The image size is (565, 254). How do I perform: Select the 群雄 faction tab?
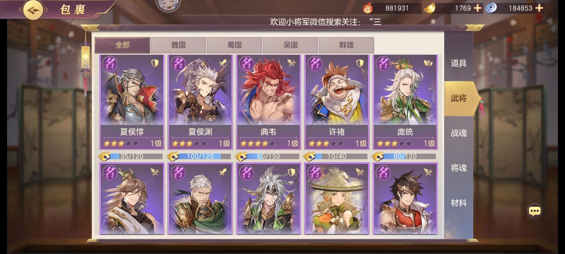346,45
